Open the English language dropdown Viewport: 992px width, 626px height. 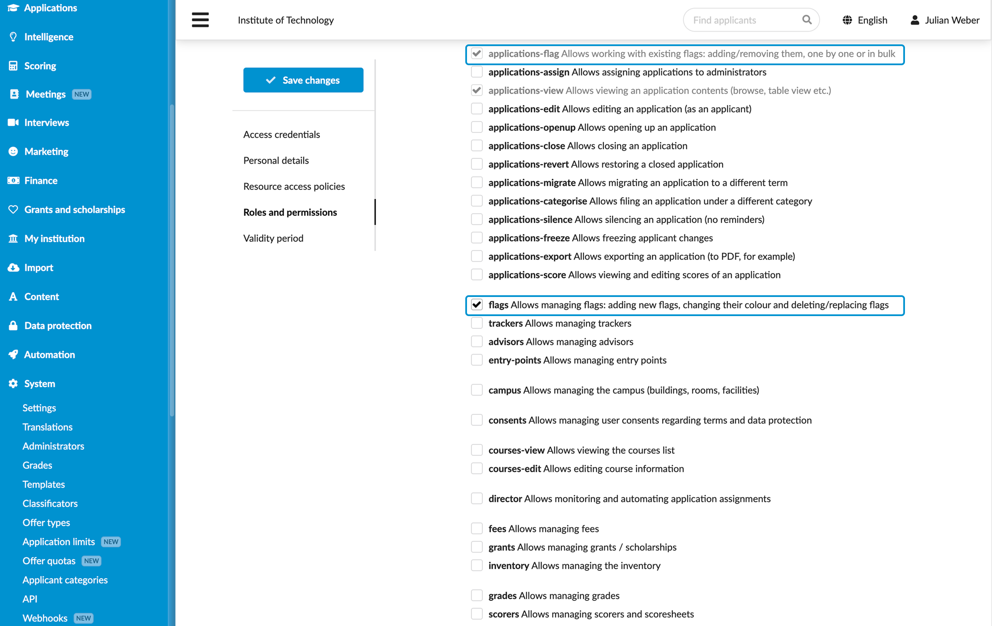coord(865,20)
